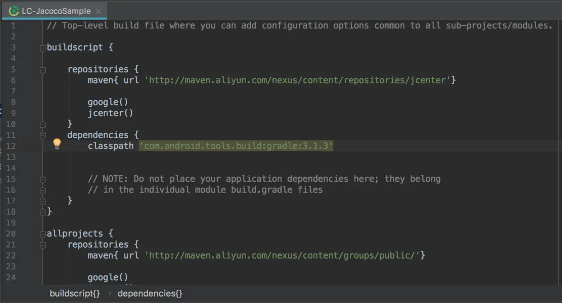Click fold end marker on line 10

coord(43,124)
